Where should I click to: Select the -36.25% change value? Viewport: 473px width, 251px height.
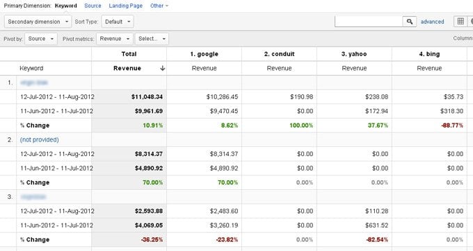pos(152,240)
